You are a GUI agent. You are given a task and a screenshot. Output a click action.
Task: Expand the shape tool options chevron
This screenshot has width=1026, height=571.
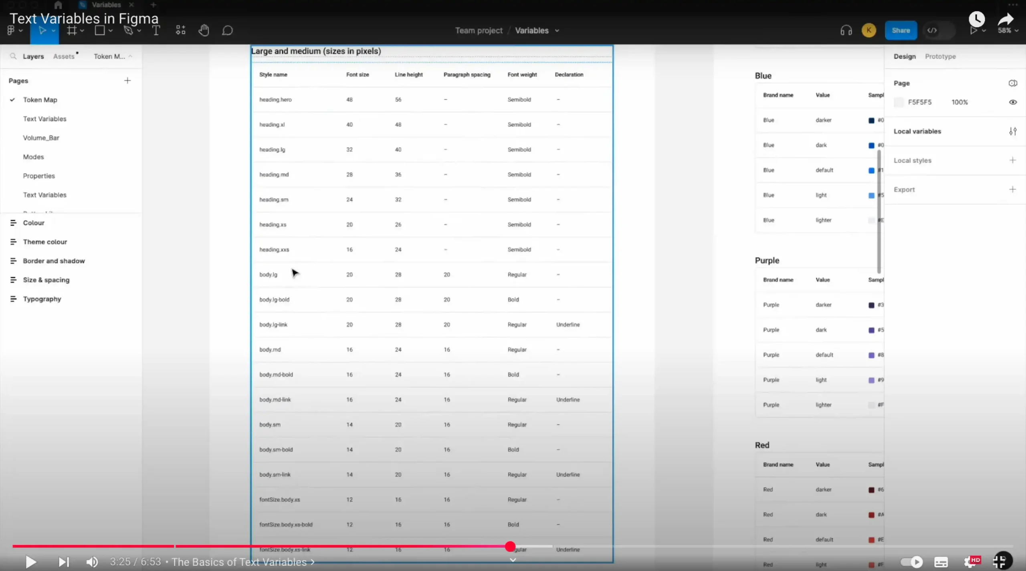point(111,31)
